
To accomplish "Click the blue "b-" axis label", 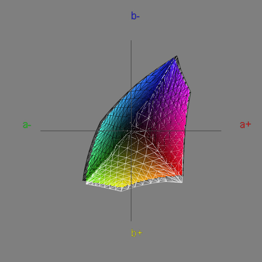I will coord(135,16).
